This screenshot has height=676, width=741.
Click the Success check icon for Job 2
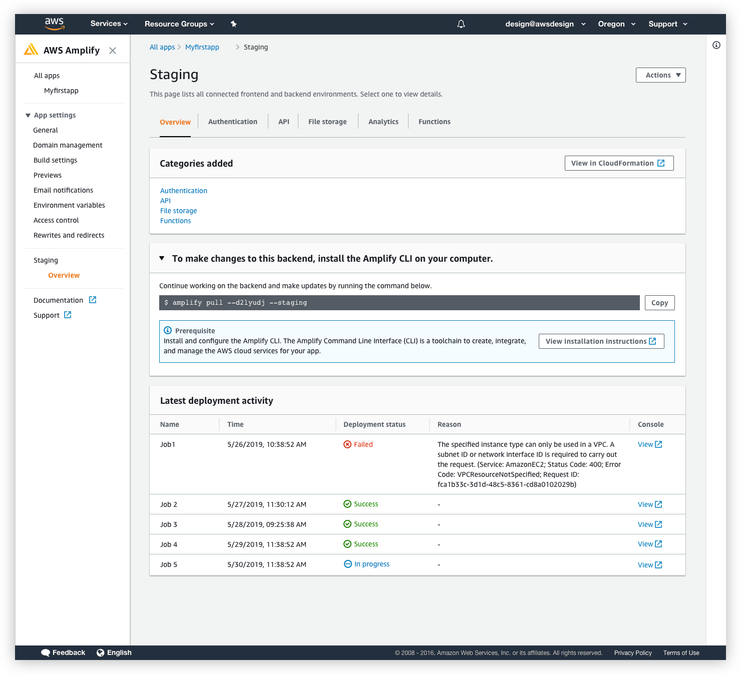(x=347, y=504)
